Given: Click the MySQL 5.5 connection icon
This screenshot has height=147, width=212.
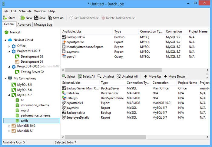Looking at the screenshot, I should (14, 85).
